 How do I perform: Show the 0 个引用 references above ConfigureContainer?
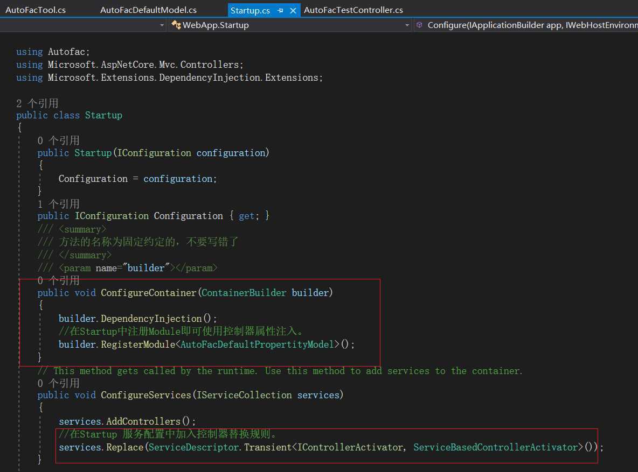pyautogui.click(x=59, y=280)
